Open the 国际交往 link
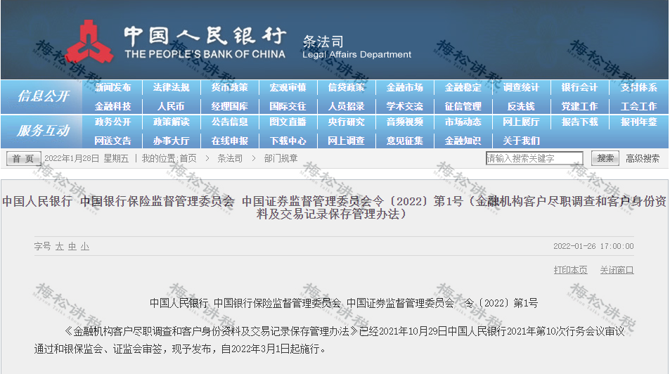This screenshot has width=670, height=374. (288, 106)
